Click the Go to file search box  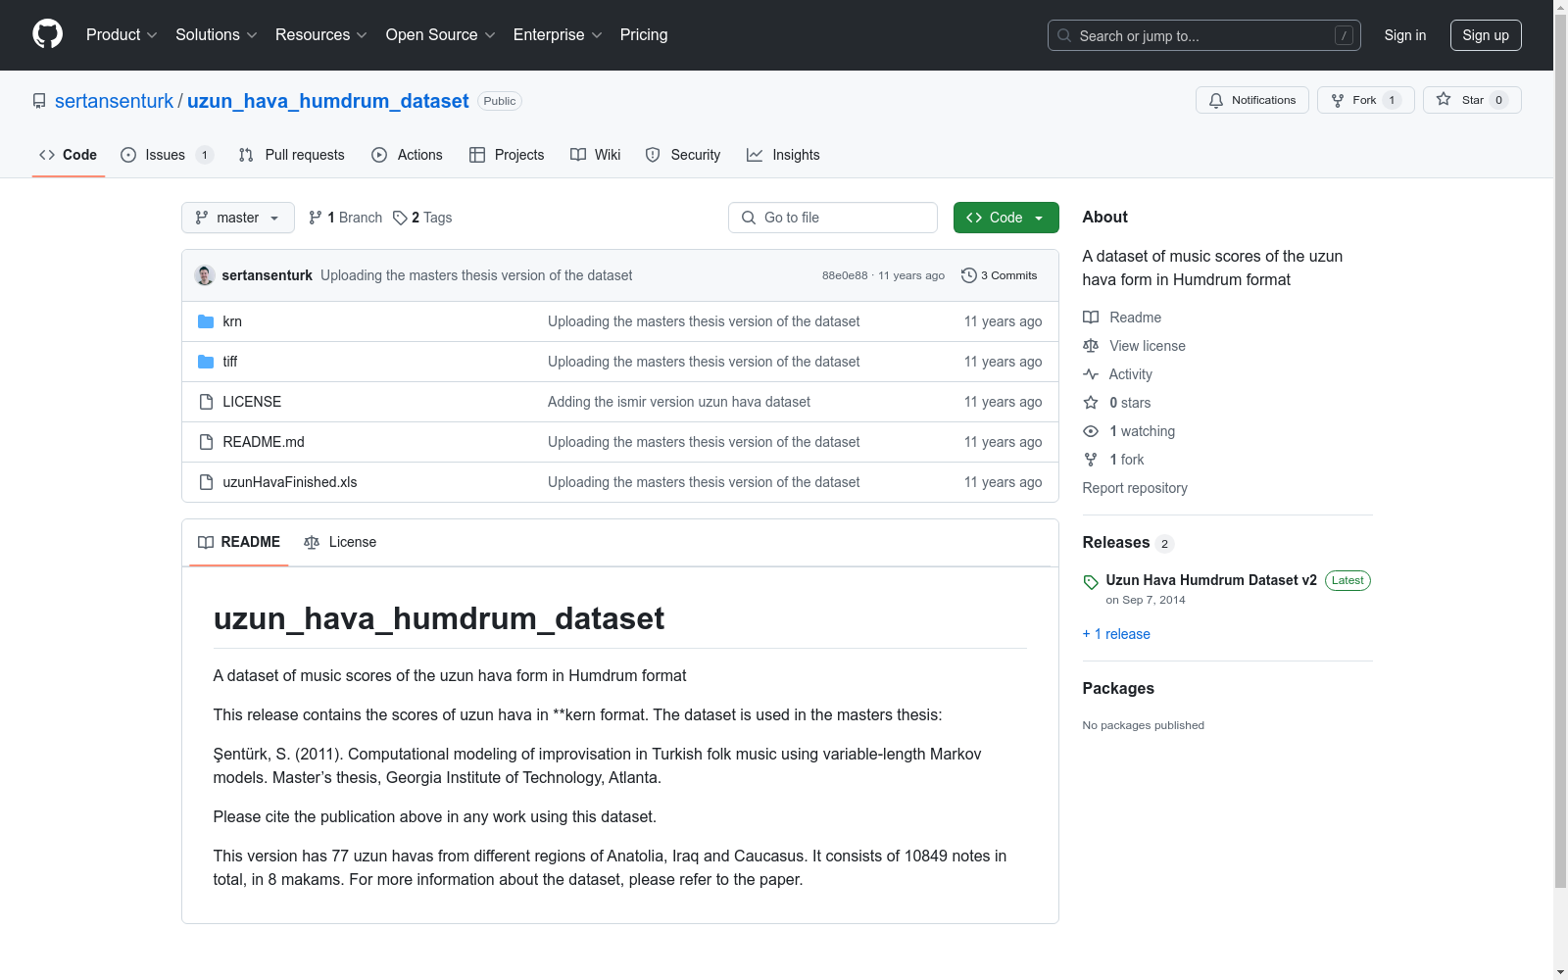(x=833, y=218)
